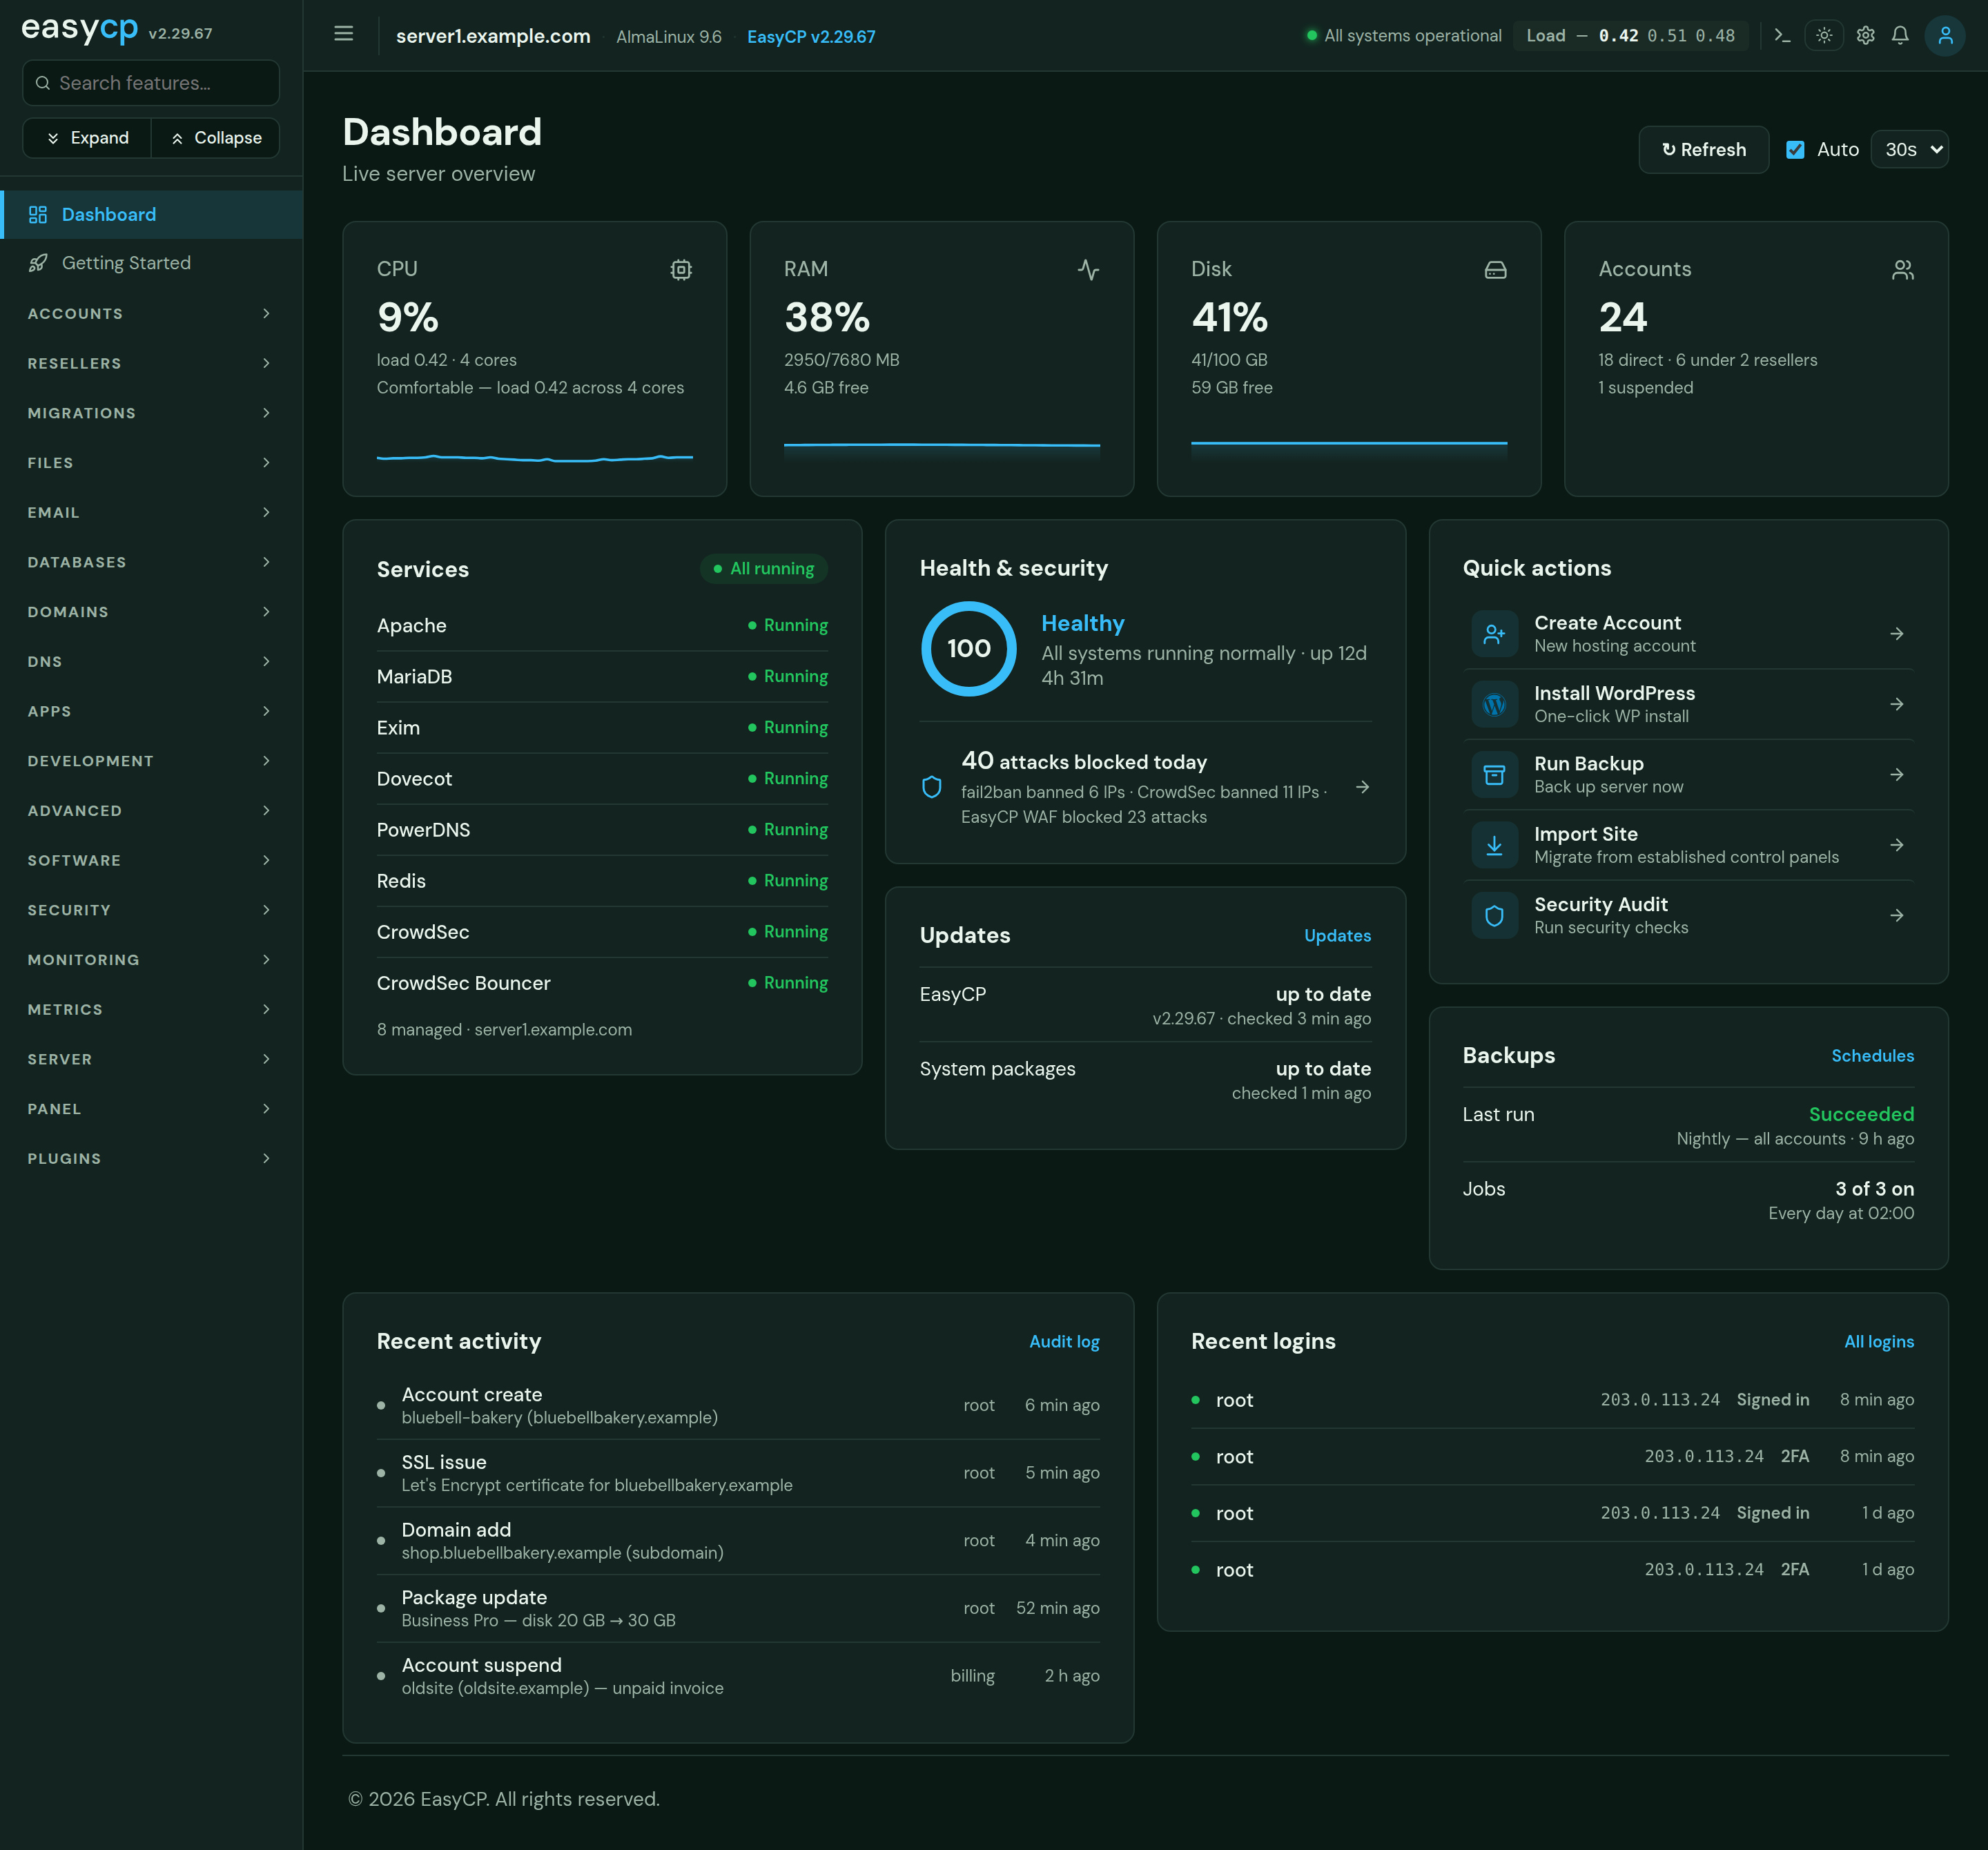
Task: Expand the Databases sidebar section
Action: (x=151, y=562)
